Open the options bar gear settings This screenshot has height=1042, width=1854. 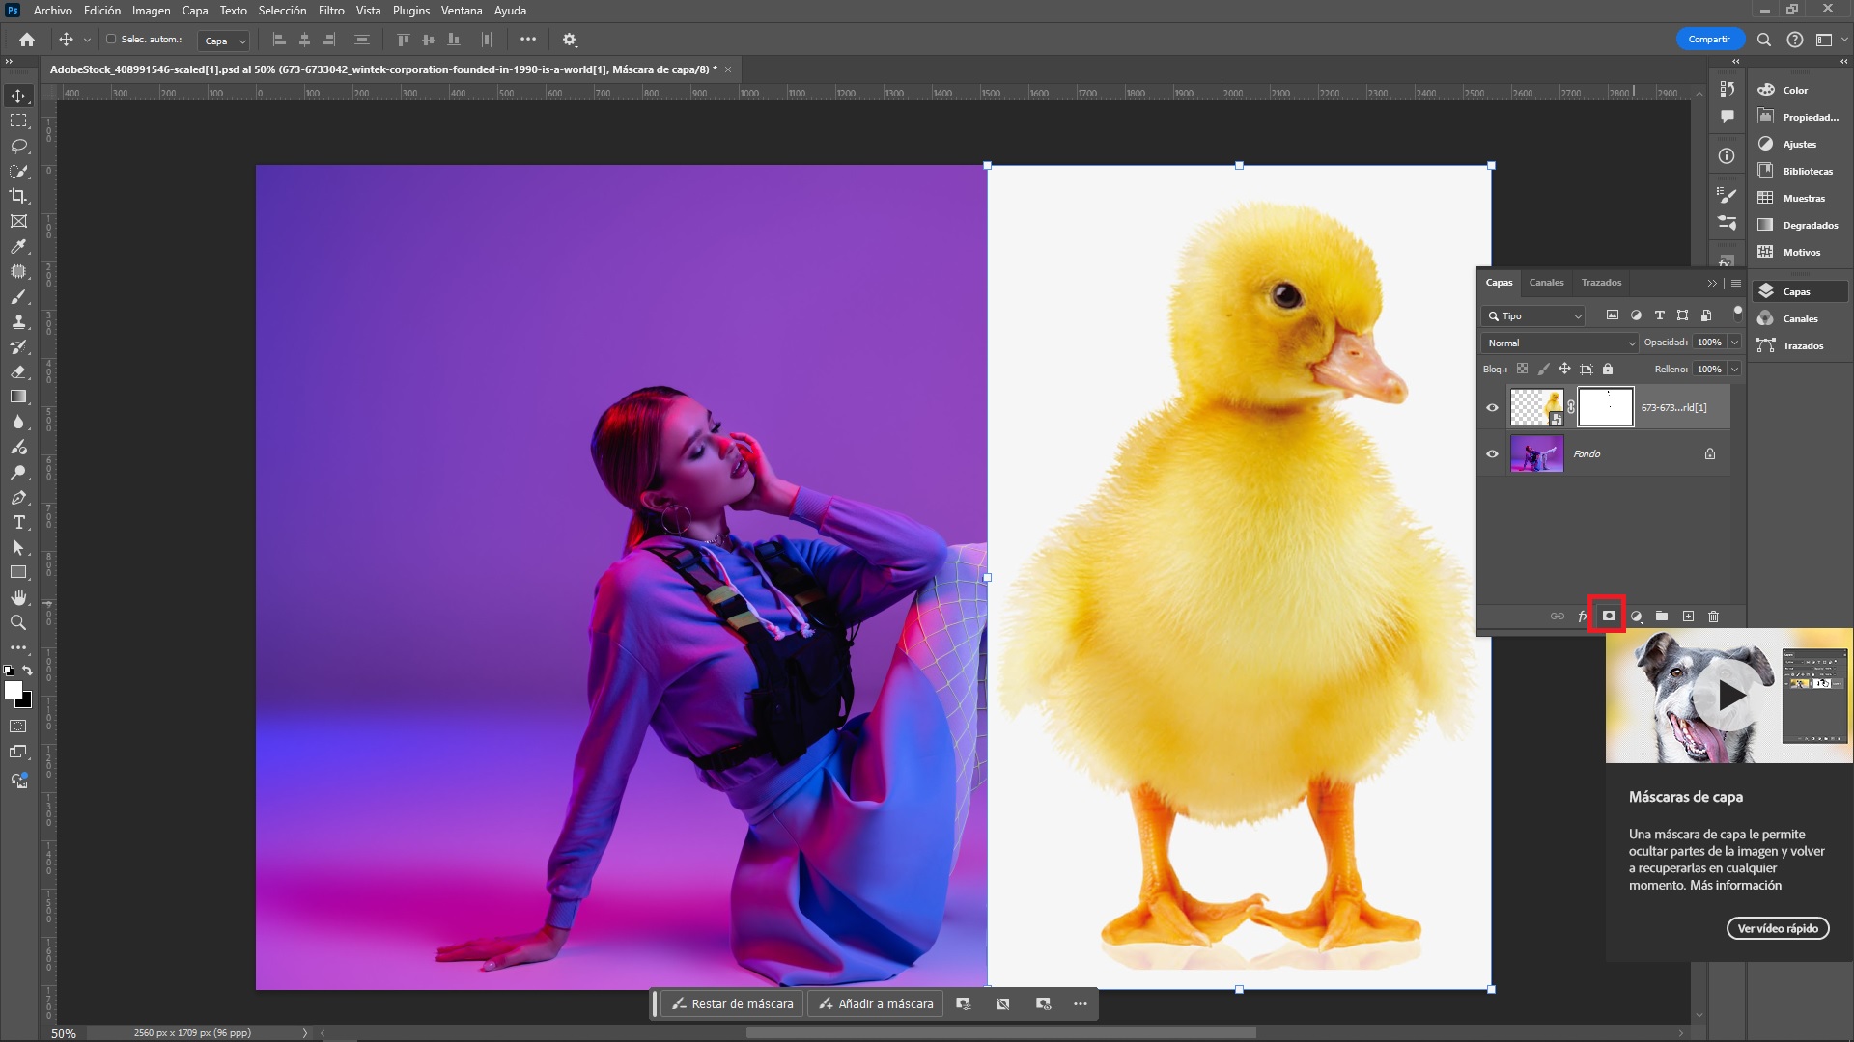[x=570, y=40]
